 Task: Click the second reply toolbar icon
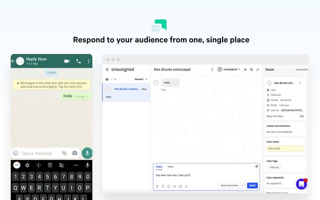pyautogui.click(x=163, y=186)
